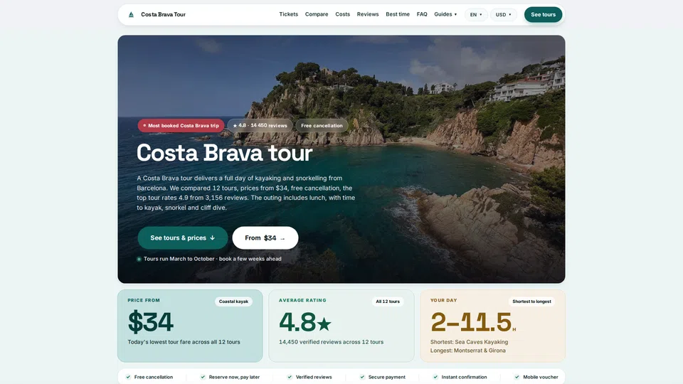The height and width of the screenshot is (384, 683).
Task: Click the Coastal kayak chip
Action: tap(233, 302)
